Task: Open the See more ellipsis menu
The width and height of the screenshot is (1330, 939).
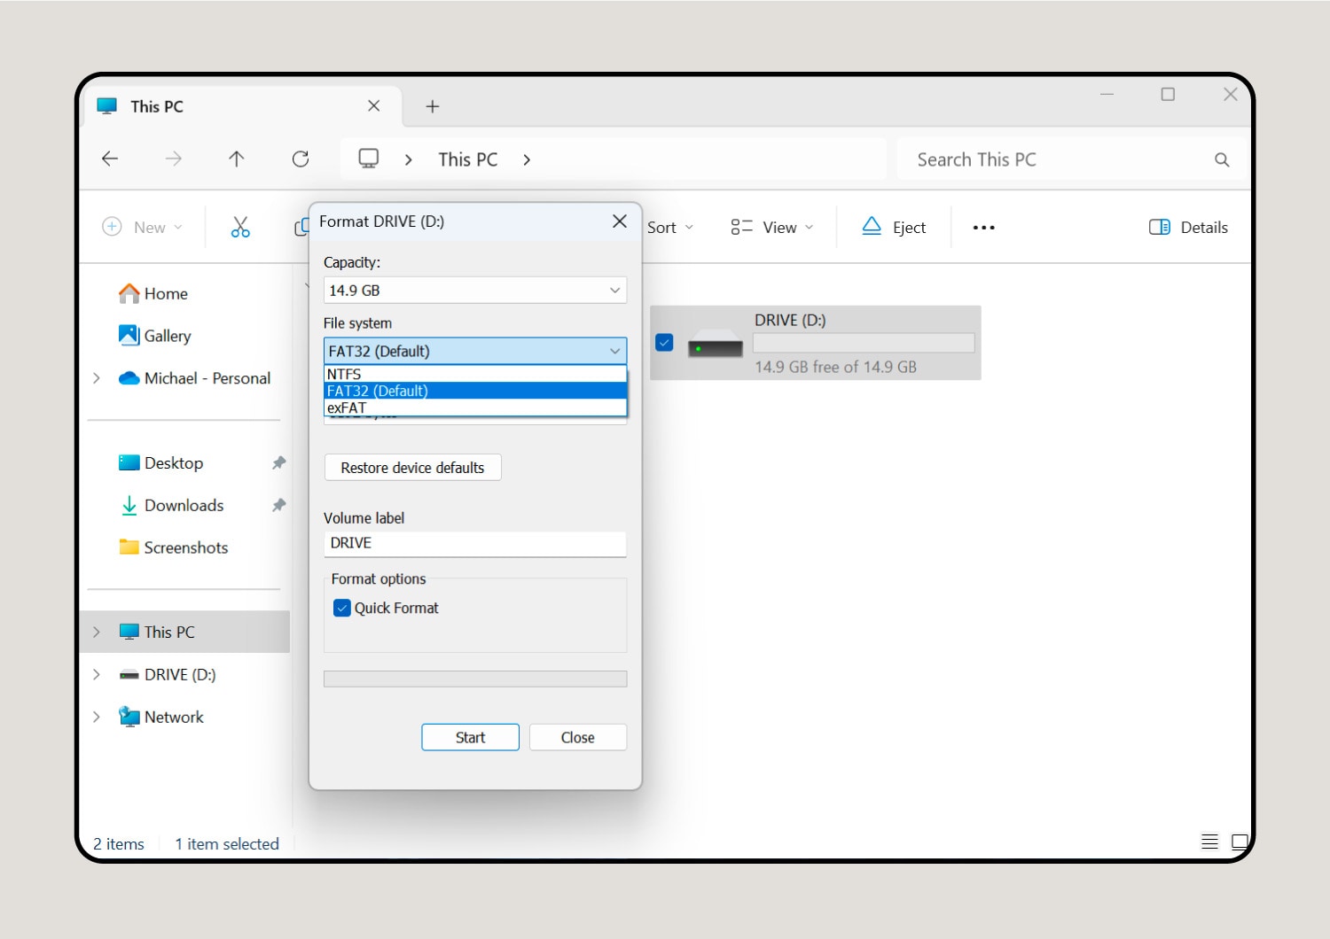Action: pyautogui.click(x=983, y=228)
